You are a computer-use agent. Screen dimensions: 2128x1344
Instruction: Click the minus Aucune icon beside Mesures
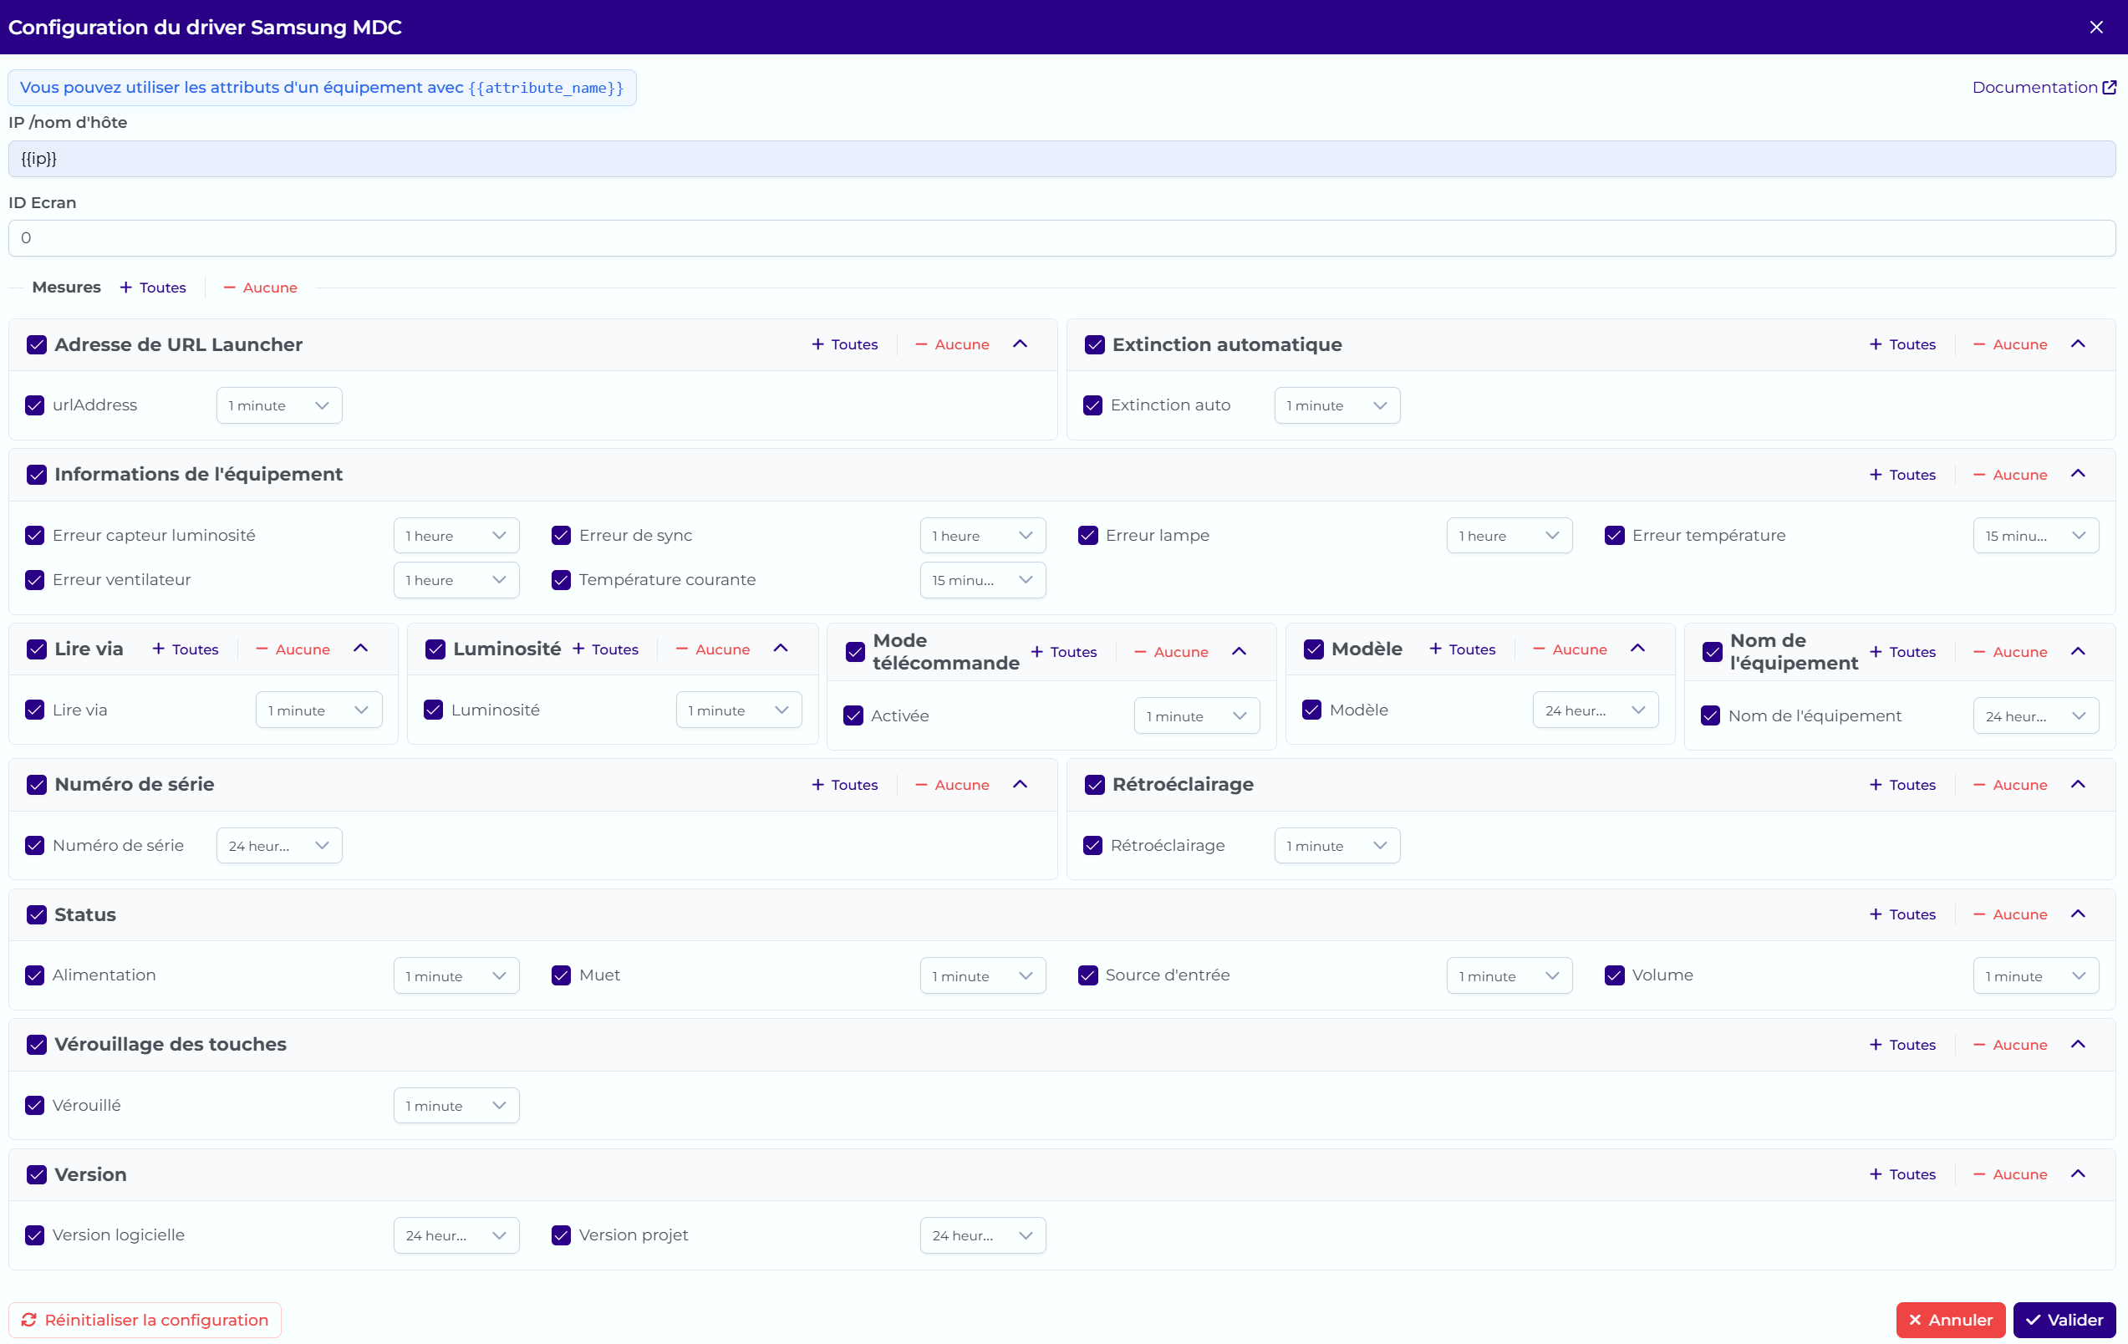230,288
